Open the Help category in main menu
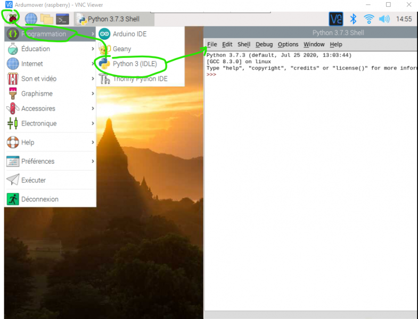Screen dimensions: 418x319 click(50, 142)
